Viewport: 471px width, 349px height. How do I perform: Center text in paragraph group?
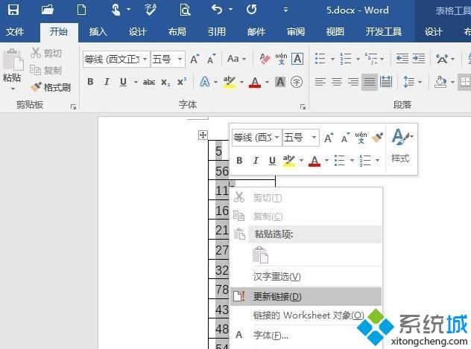tap(337, 82)
